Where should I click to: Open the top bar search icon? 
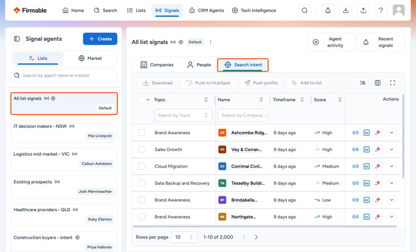(304, 11)
